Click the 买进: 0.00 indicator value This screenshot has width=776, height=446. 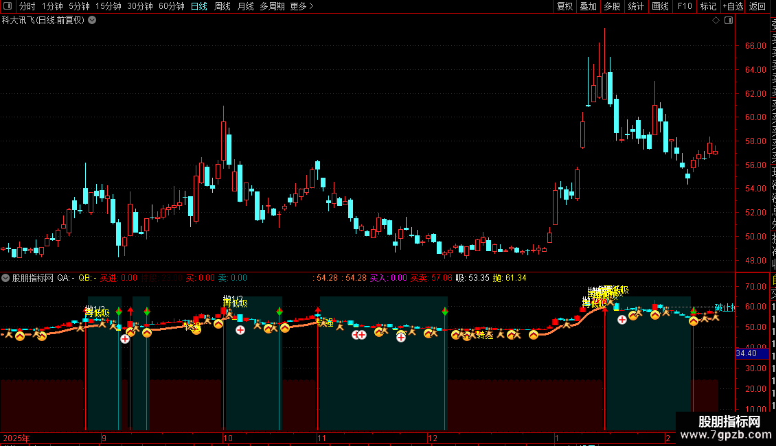pos(119,278)
